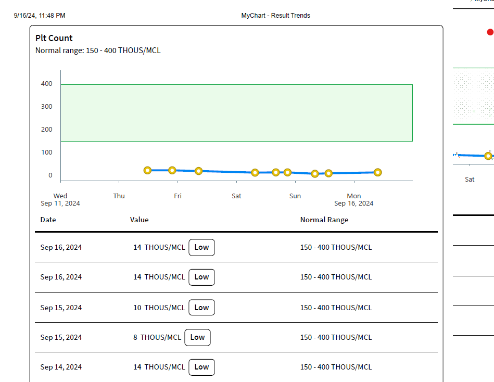Screen dimensions: 494x382
Task: Click the Date column header
Action: pos(48,220)
